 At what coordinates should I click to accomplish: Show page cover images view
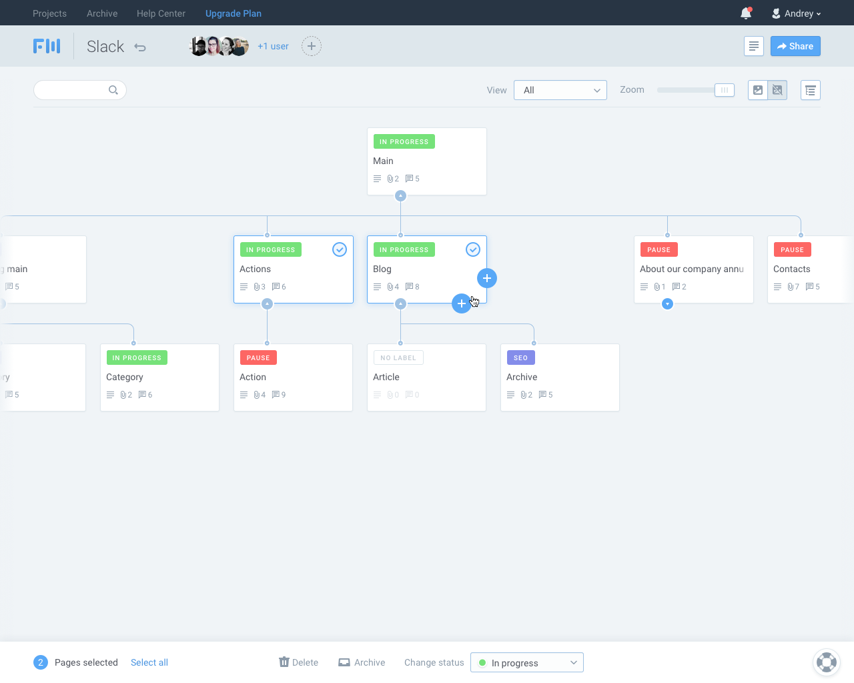[758, 90]
